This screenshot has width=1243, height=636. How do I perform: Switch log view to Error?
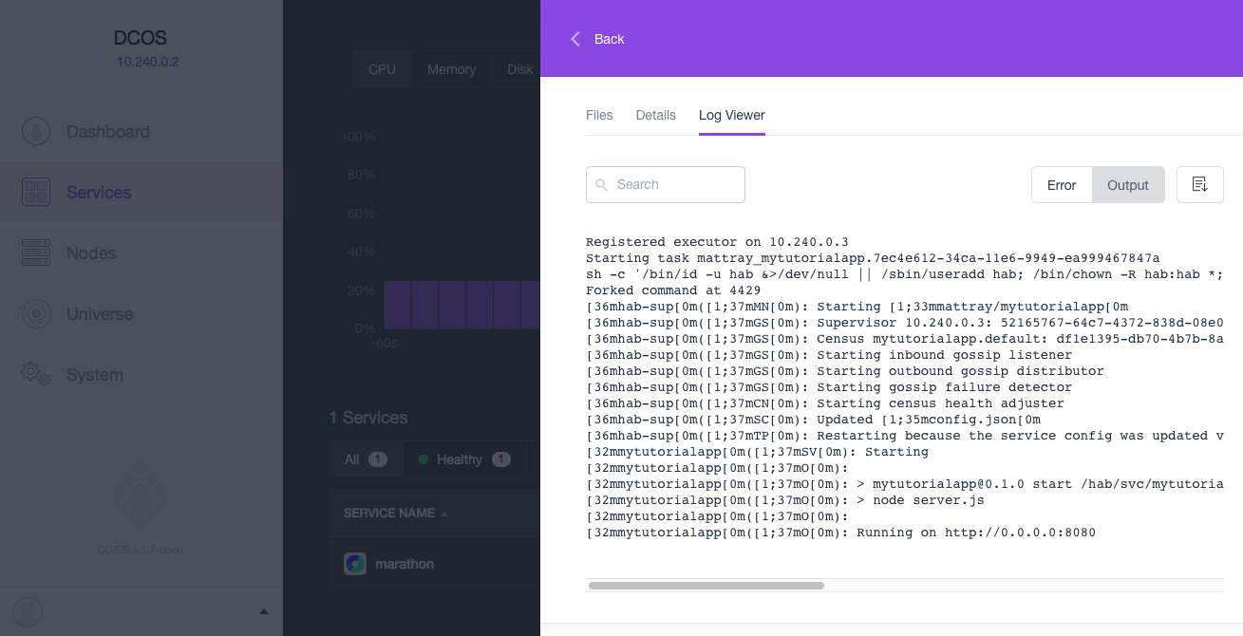point(1062,184)
